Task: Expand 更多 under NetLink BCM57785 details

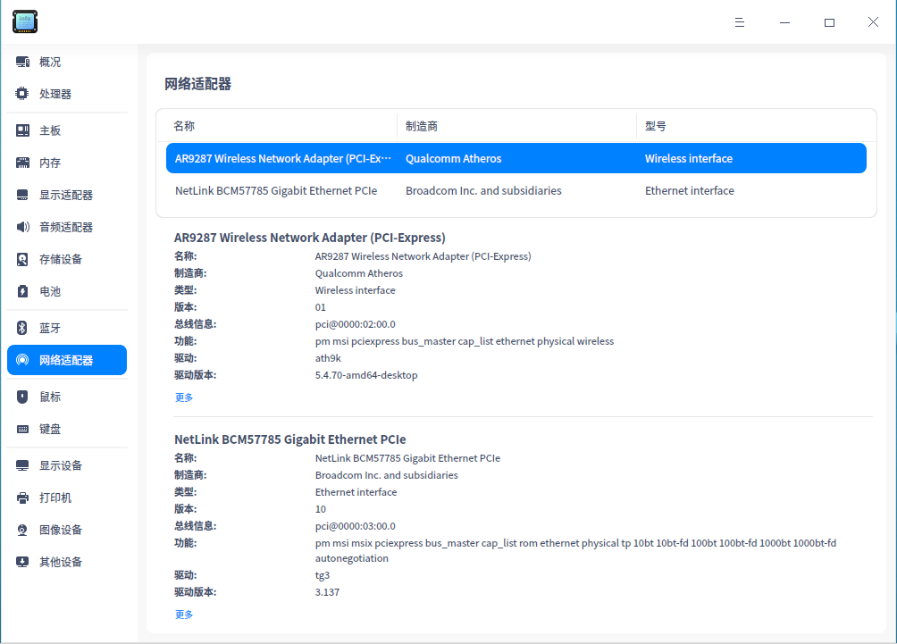Action: (x=184, y=615)
